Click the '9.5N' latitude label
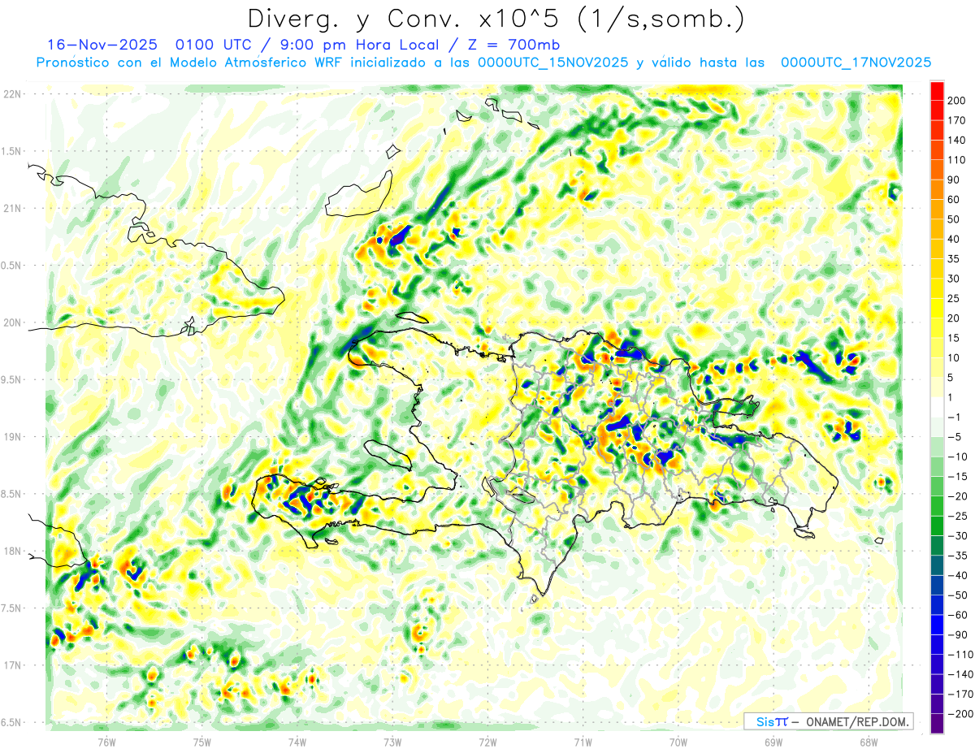 tap(11, 379)
